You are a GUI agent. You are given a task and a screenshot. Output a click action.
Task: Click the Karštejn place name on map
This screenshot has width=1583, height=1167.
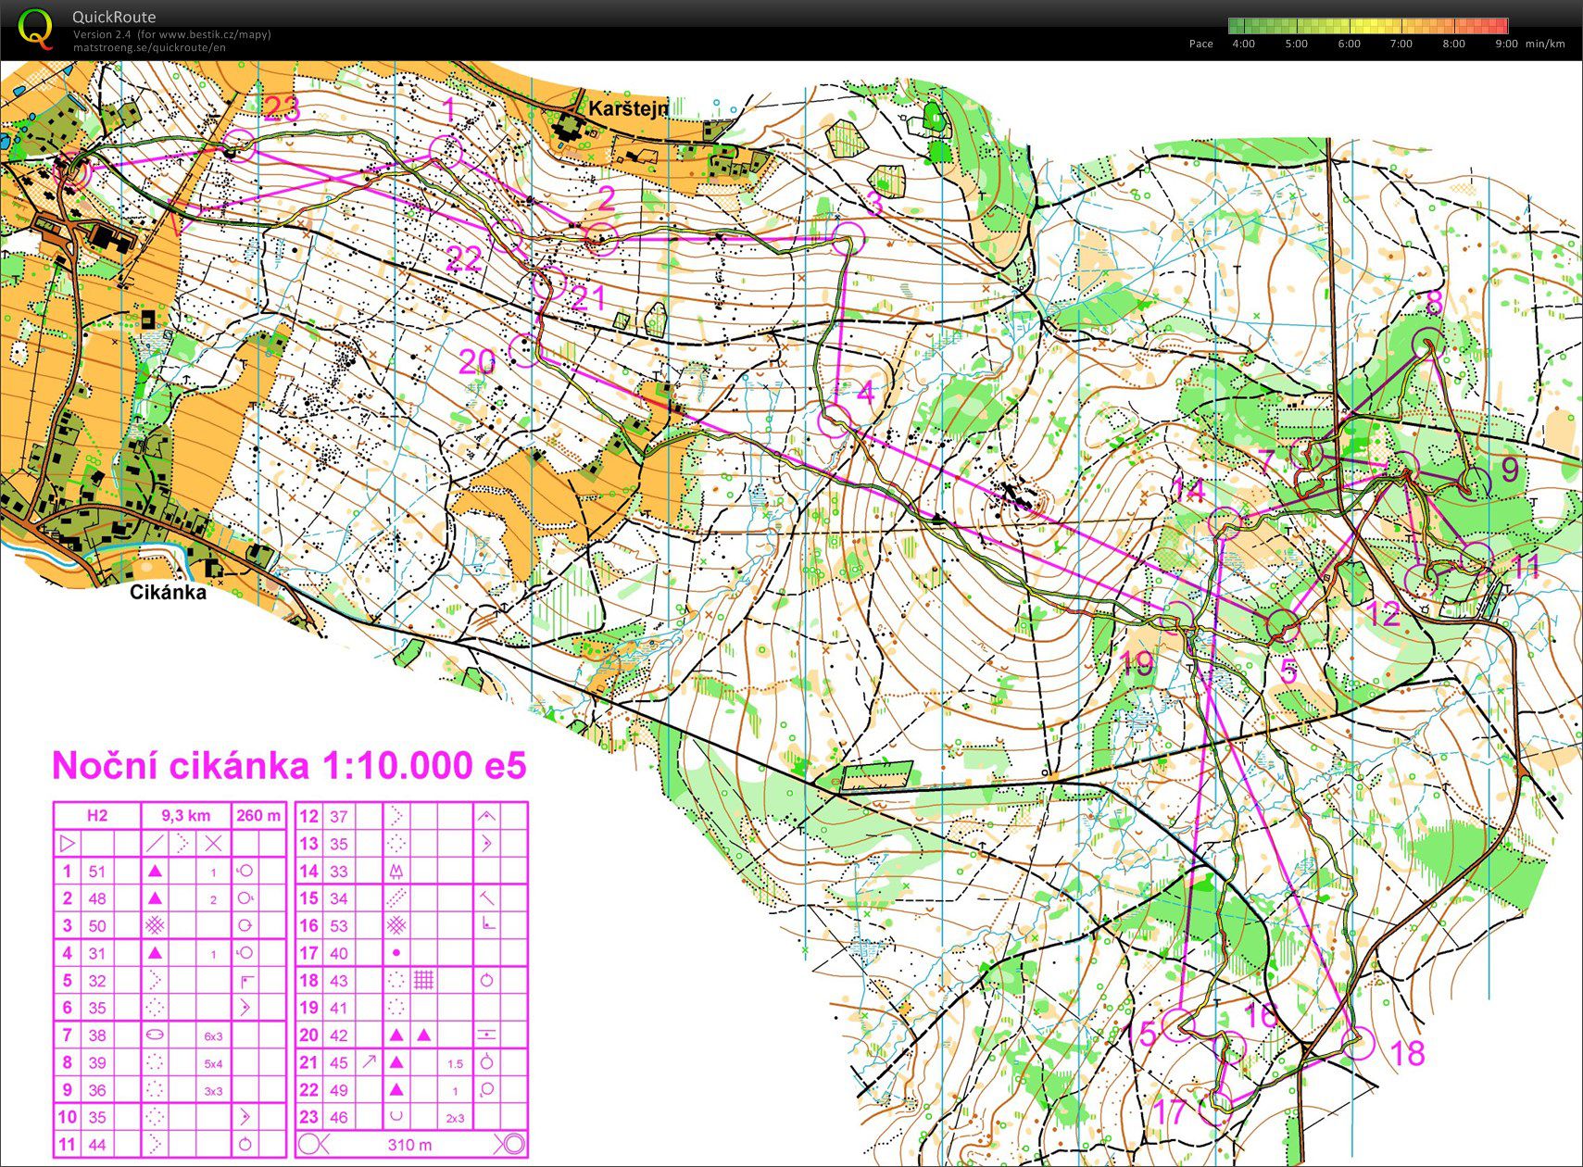[x=628, y=109]
